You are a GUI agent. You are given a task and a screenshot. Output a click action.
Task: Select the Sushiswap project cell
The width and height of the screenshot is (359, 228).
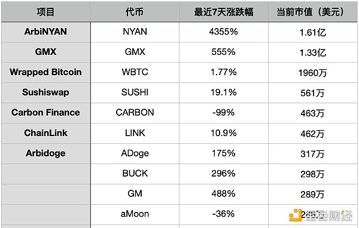tap(46, 93)
